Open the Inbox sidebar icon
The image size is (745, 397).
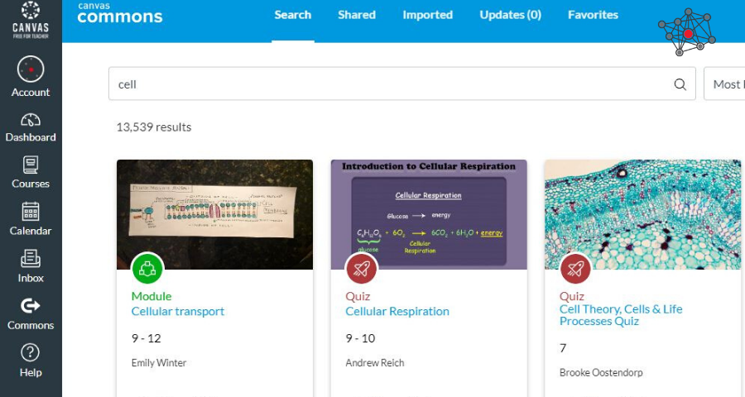[x=31, y=266]
